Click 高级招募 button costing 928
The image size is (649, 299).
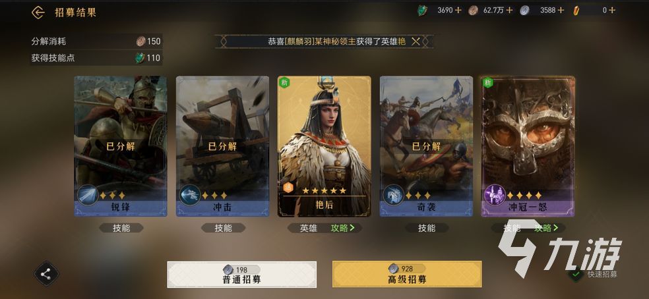point(407,274)
